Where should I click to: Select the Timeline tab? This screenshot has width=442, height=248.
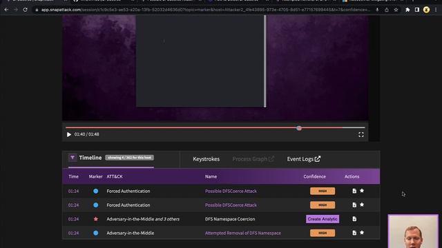(x=90, y=158)
